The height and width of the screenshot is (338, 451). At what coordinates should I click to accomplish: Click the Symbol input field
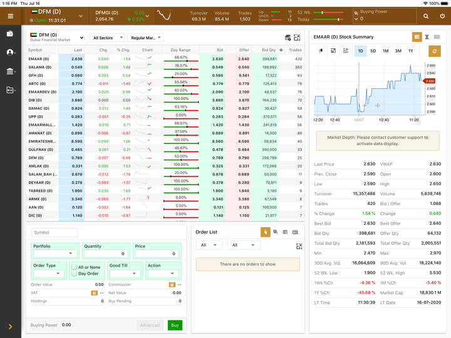[x=54, y=233]
